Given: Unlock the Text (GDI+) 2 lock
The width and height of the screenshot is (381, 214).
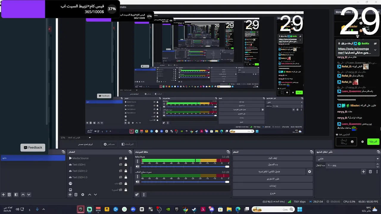Looking at the screenshot, I should [x=126, y=171].
